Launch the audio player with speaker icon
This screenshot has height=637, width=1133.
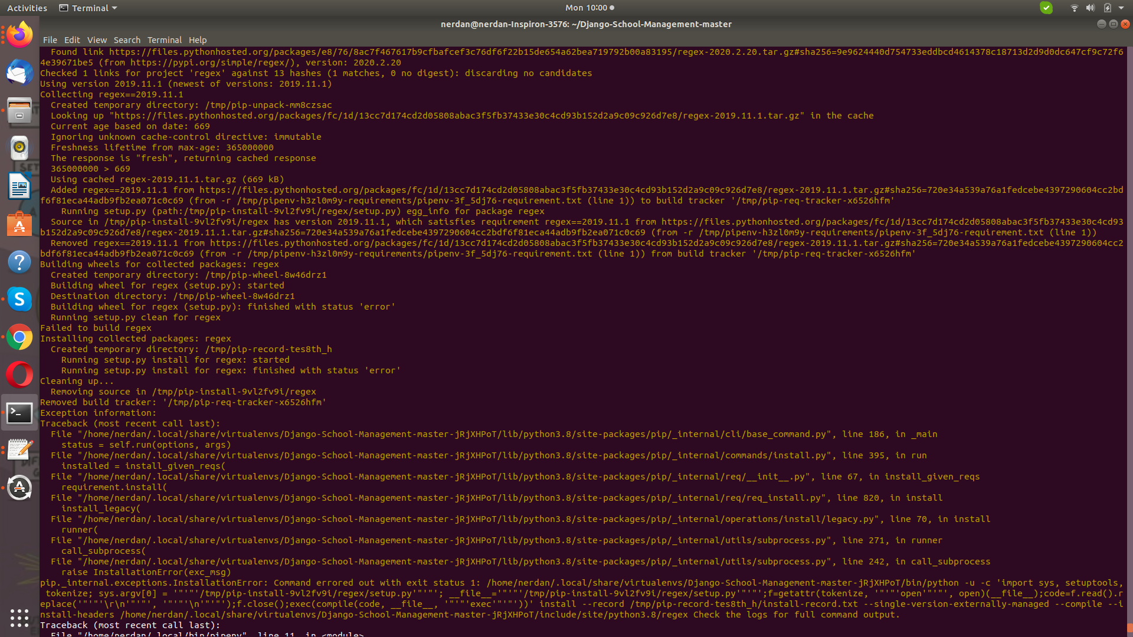(x=19, y=147)
